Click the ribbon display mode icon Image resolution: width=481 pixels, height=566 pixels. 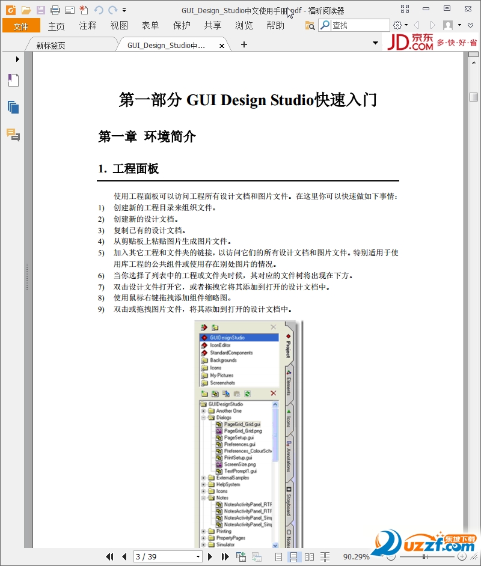pos(405,8)
